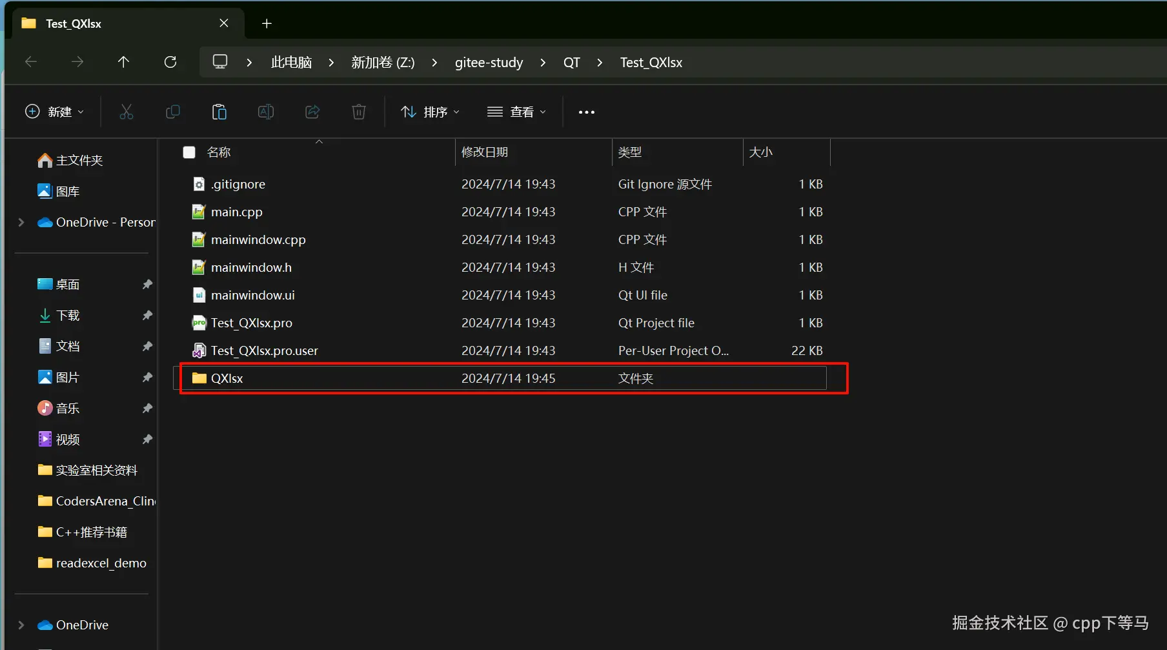The image size is (1167, 650).
Task: Click the Share icon in toolbar
Action: pyautogui.click(x=312, y=112)
